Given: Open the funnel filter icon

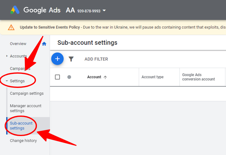Looking at the screenshot, I should (x=71, y=59).
